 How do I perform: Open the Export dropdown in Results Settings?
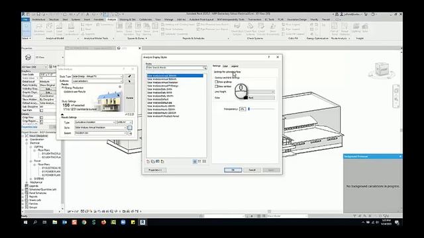tap(101, 133)
